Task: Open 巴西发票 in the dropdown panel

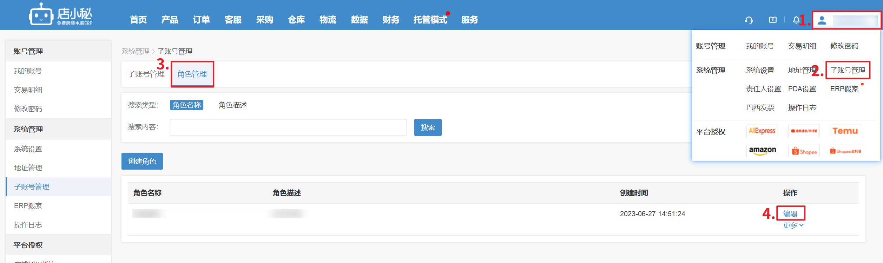Action: (760, 107)
